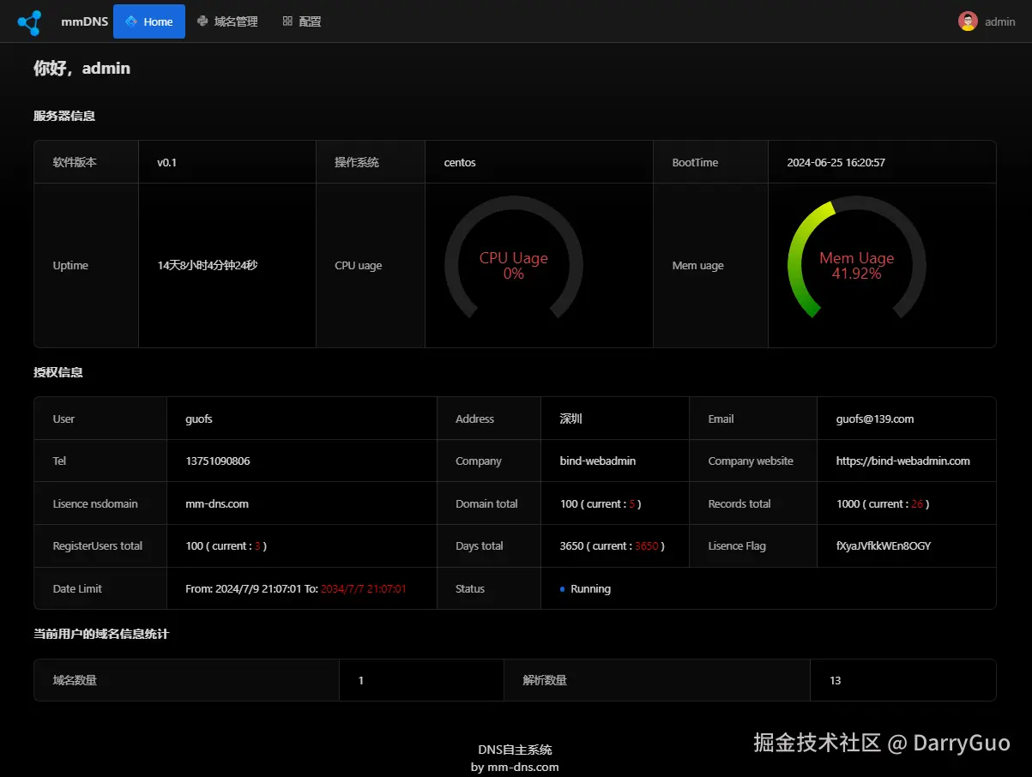Click RegisterUsers total value 100 ( current : 3 )
The width and height of the screenshot is (1032, 777).
coord(226,545)
